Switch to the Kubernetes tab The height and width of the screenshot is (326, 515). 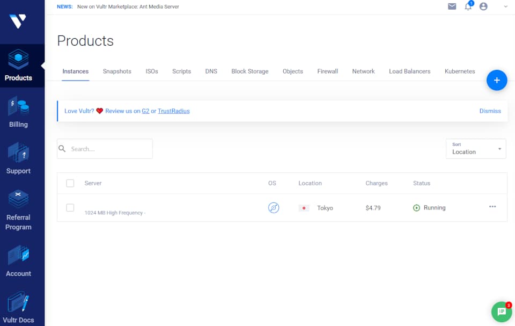(x=460, y=71)
